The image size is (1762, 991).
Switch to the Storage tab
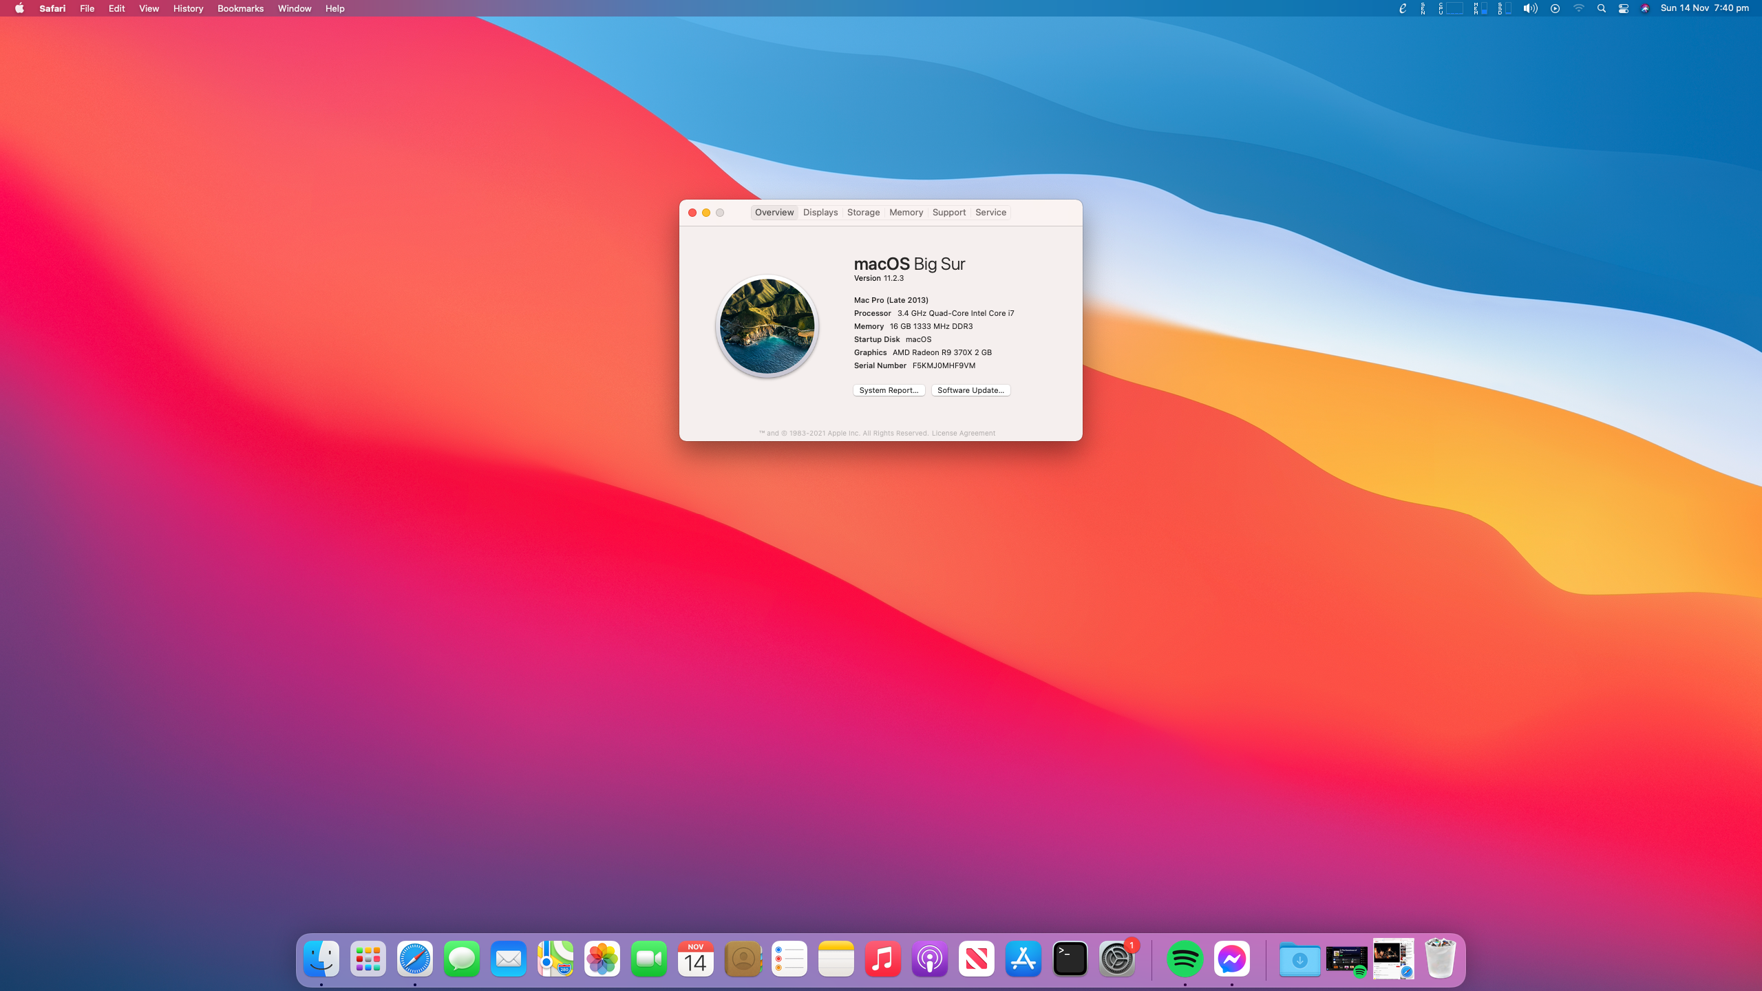coord(864,212)
